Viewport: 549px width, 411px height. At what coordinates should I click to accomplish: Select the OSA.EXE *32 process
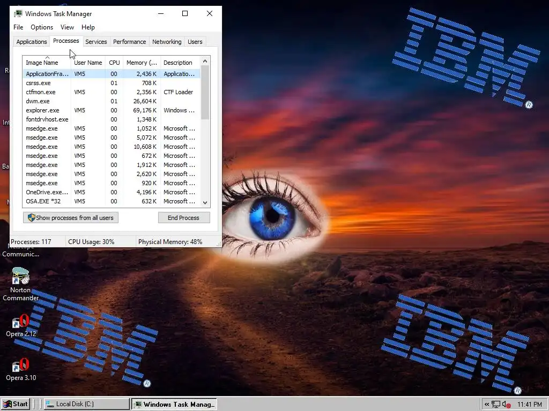click(x=112, y=201)
